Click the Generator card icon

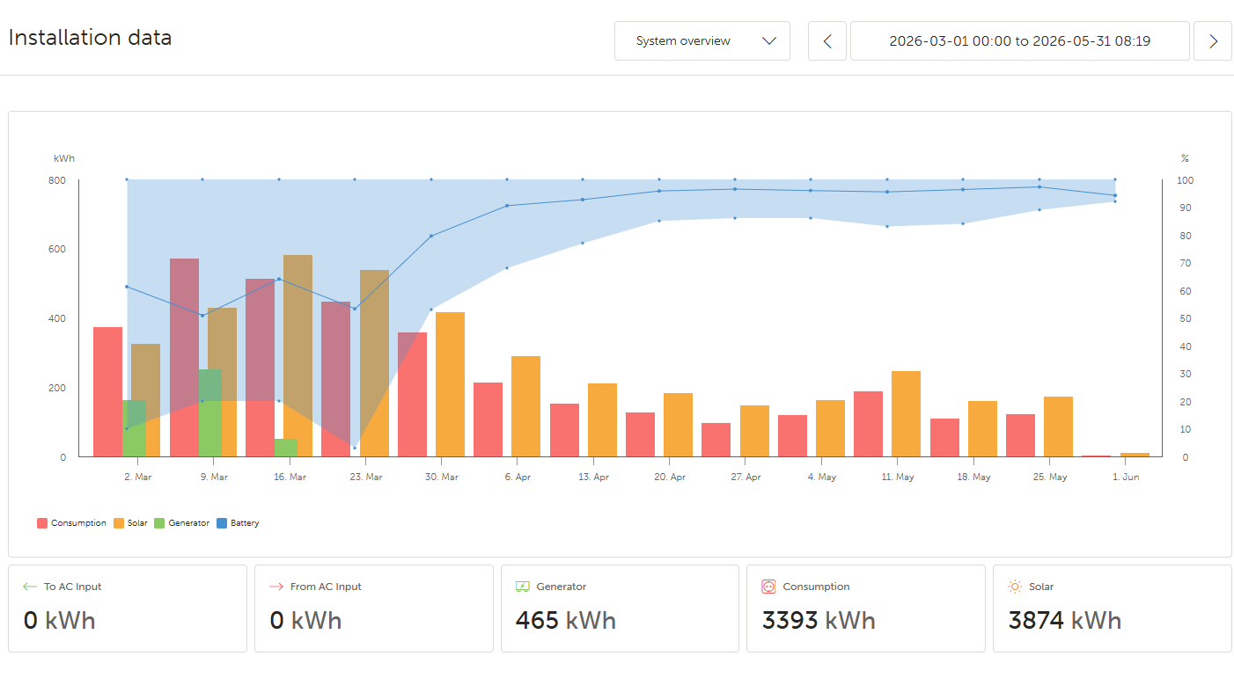point(523,587)
